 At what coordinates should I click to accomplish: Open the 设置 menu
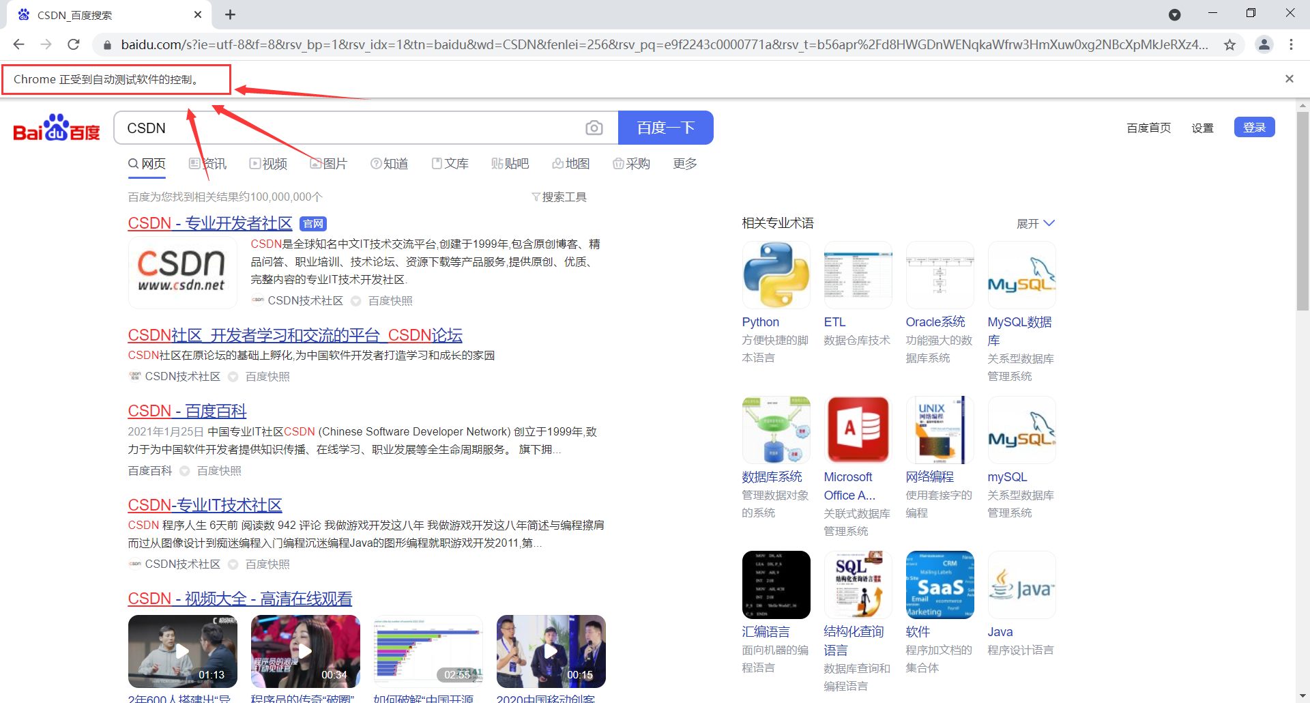coord(1202,128)
